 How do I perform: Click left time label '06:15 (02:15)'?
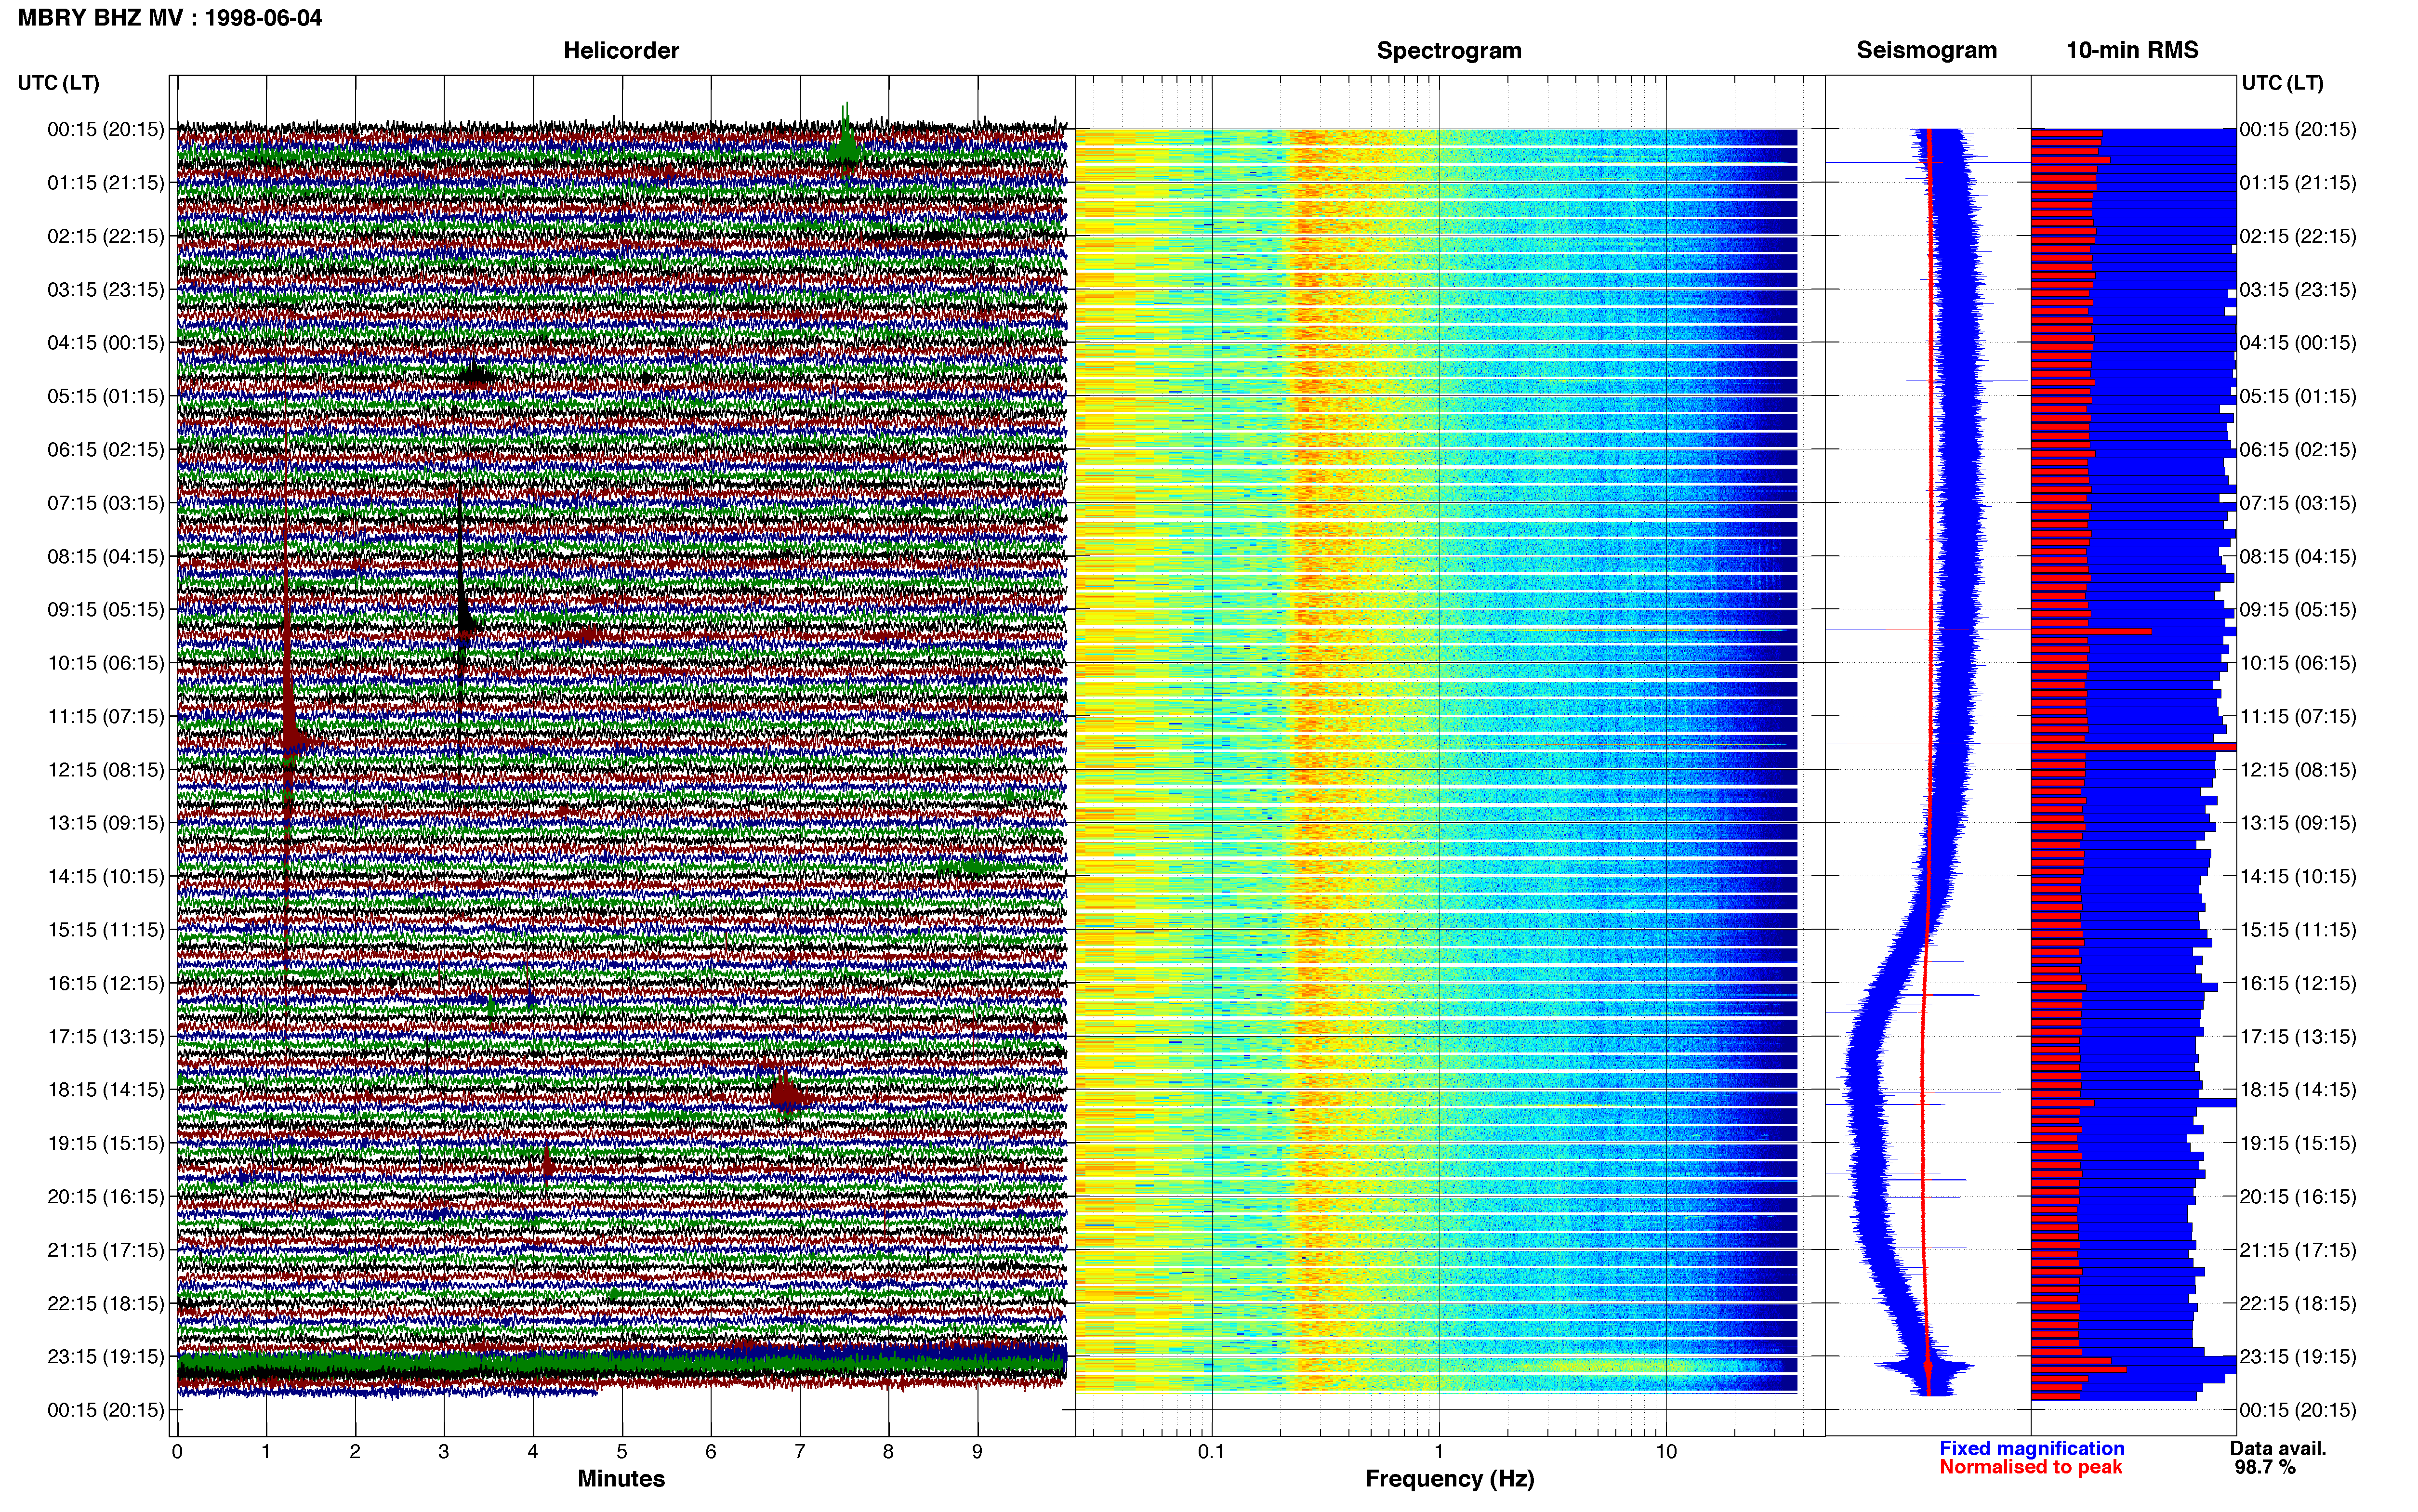(x=105, y=450)
